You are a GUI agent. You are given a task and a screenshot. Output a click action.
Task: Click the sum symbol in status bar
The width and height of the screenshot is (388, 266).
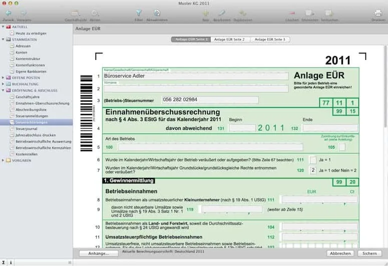(x=4, y=262)
